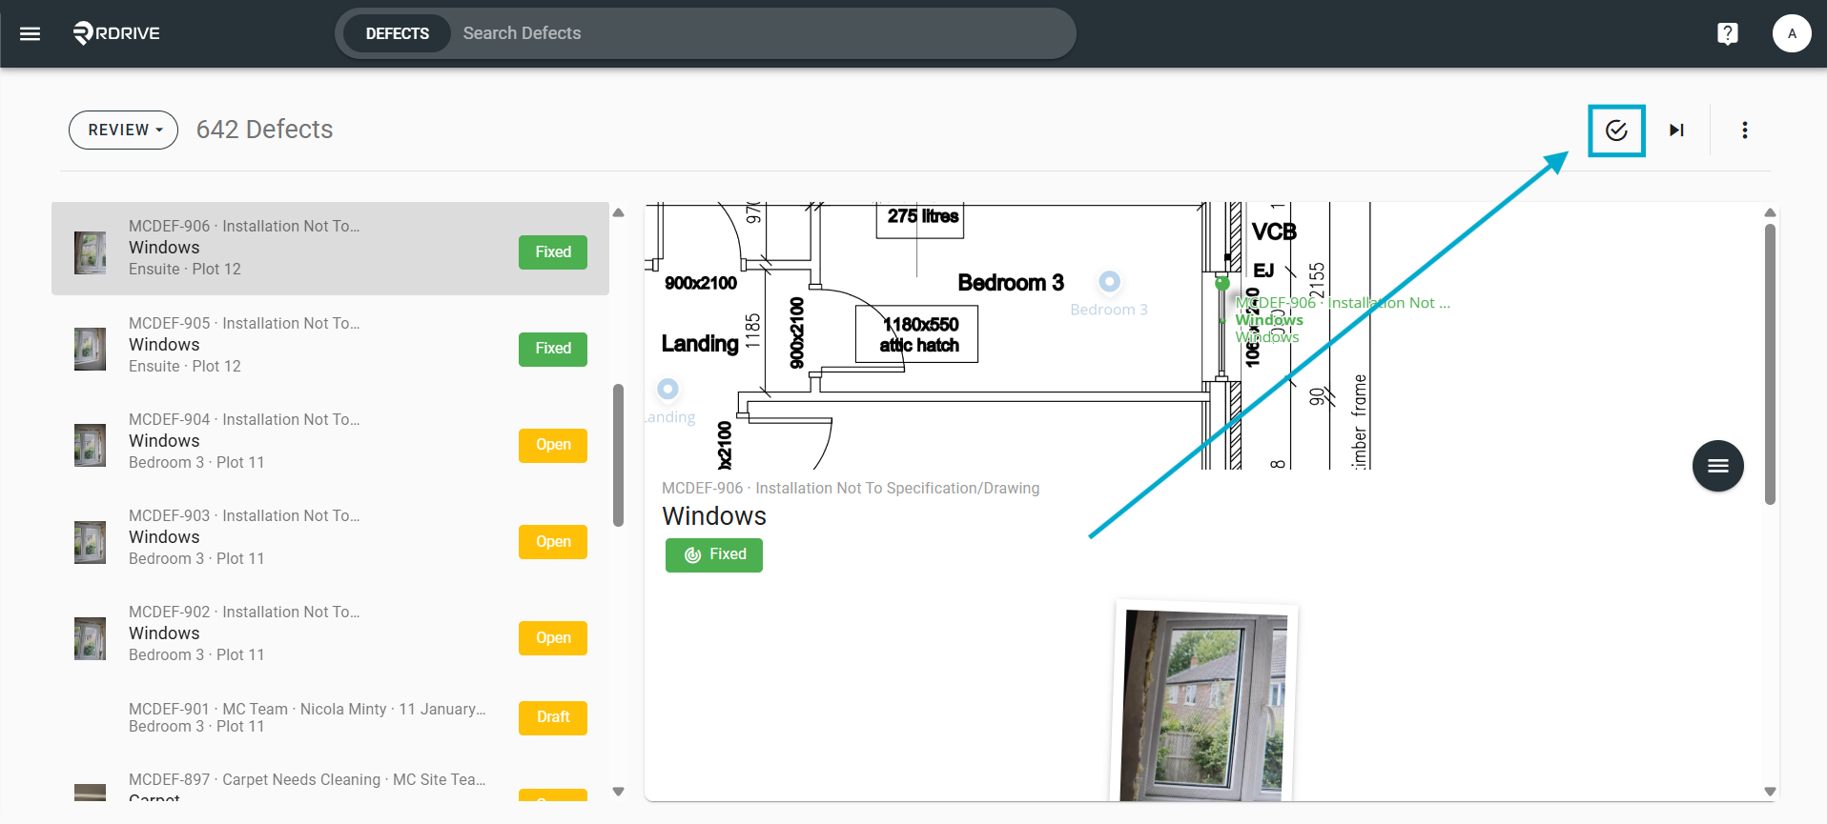
Task: Click the mark-as-checked circle icon
Action: tap(1616, 131)
